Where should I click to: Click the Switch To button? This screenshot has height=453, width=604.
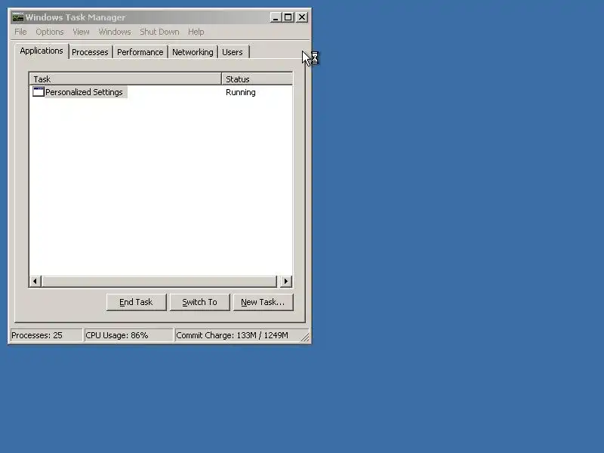click(x=199, y=302)
